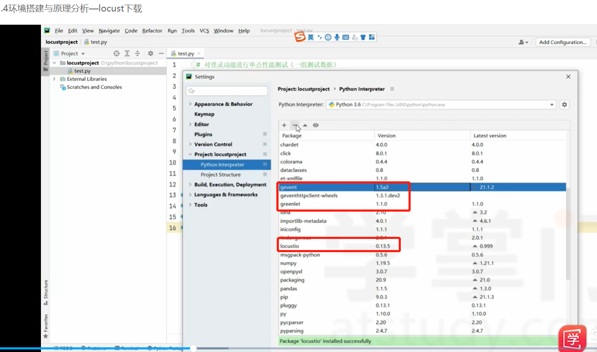This screenshot has width=597, height=352.
Task: Select the numpy package row
Action: (422, 263)
